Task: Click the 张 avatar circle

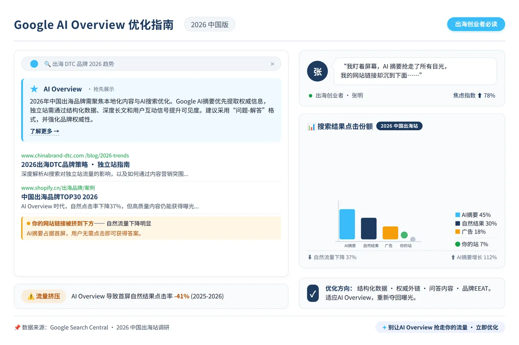Action: click(318, 71)
